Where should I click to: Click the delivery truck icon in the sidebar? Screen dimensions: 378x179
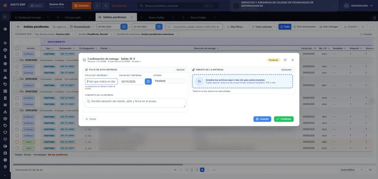(x=5, y=146)
